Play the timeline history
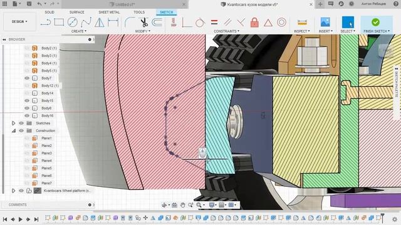The image size is (401, 225). point(21,219)
